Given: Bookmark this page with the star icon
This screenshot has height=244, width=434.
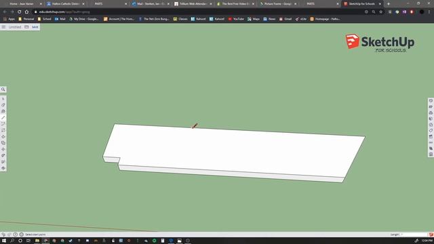Looking at the screenshot, I should pos(381,12).
